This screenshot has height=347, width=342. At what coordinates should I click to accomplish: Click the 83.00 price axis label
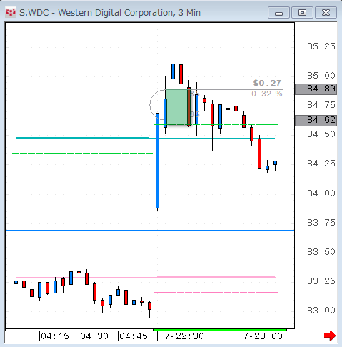[321, 311]
